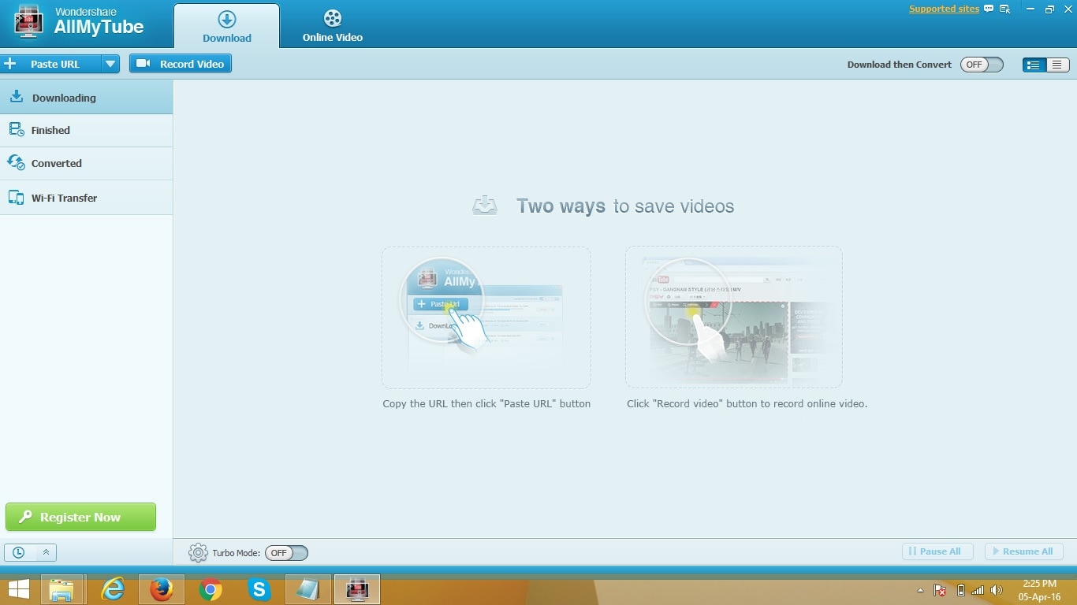The height and width of the screenshot is (605, 1077).
Task: Launch Firefox from the taskbar
Action: 162,589
